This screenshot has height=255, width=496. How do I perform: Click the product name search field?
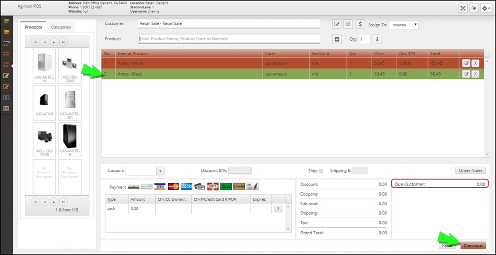click(229, 39)
